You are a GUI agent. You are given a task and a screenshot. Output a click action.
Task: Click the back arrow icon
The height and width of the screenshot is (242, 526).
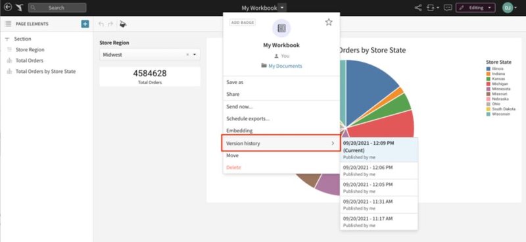click(7, 7)
